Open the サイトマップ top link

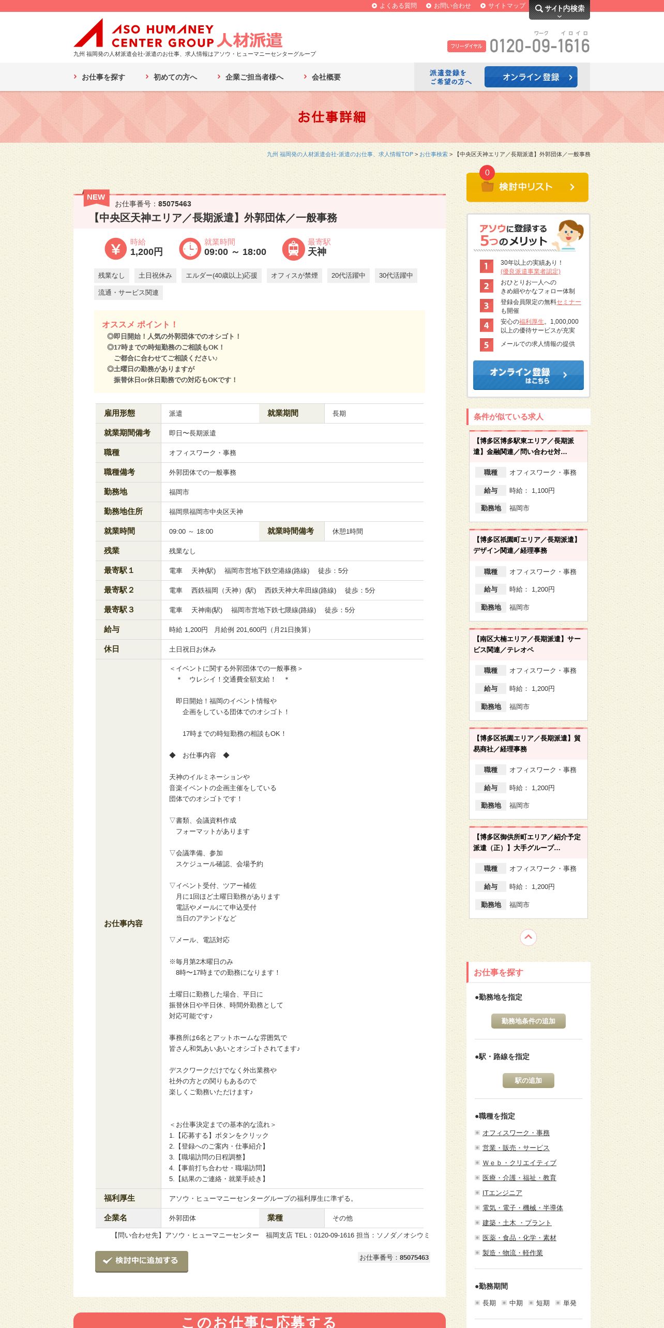click(x=503, y=6)
